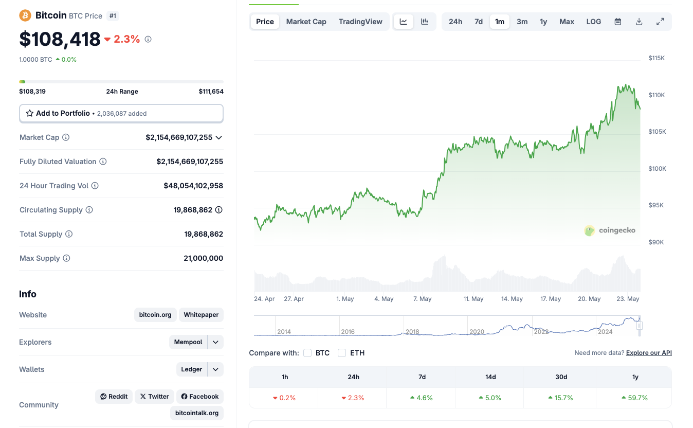The height and width of the screenshot is (428, 693).
Task: Open the Wallets dropdown arrow
Action: point(216,369)
